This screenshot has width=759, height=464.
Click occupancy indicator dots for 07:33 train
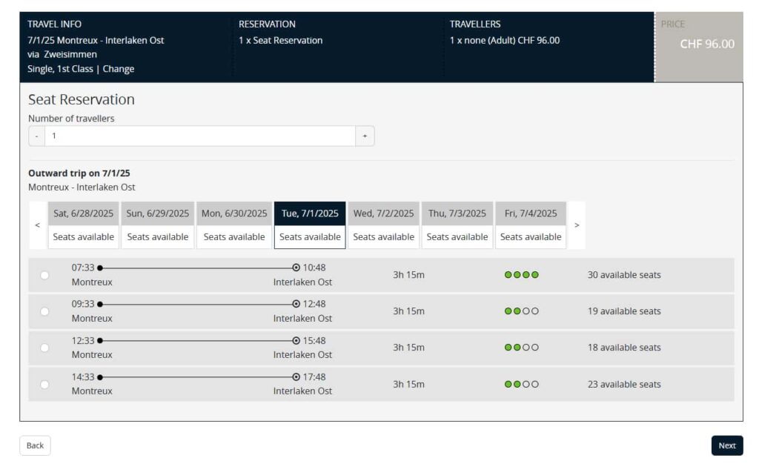pyautogui.click(x=521, y=275)
